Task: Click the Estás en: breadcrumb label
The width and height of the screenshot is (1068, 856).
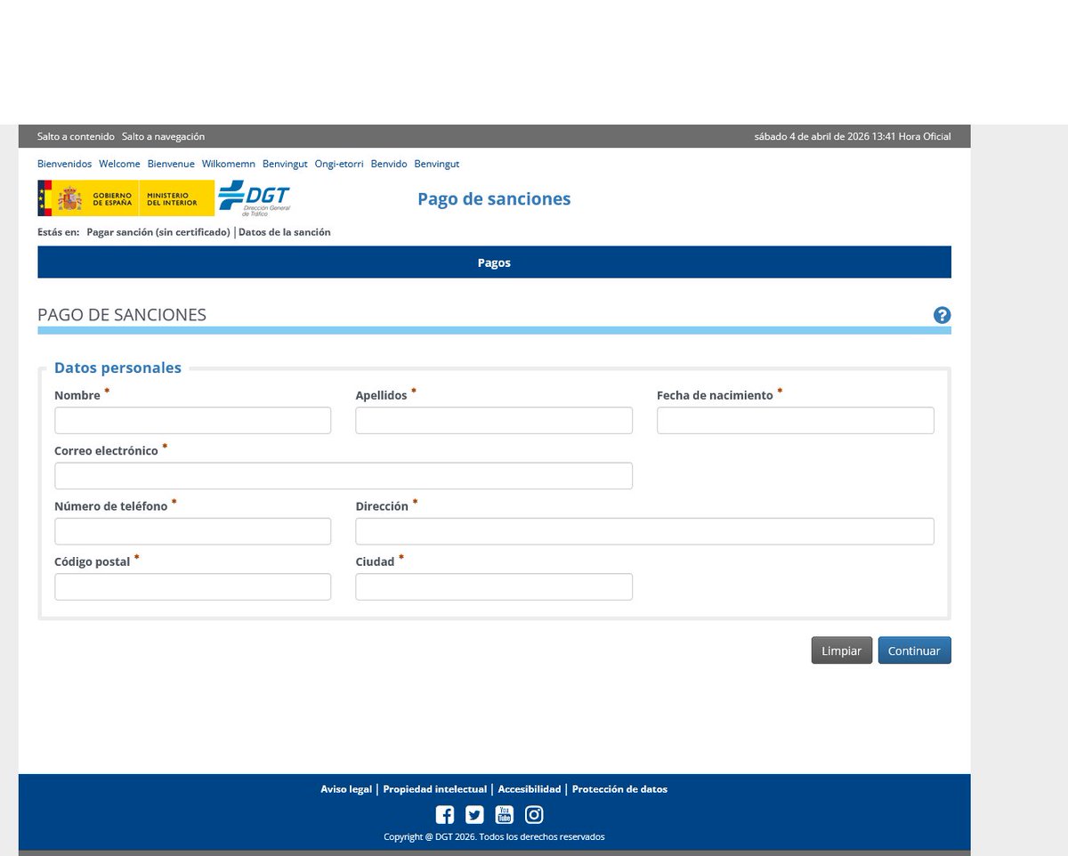Action: click(x=58, y=232)
